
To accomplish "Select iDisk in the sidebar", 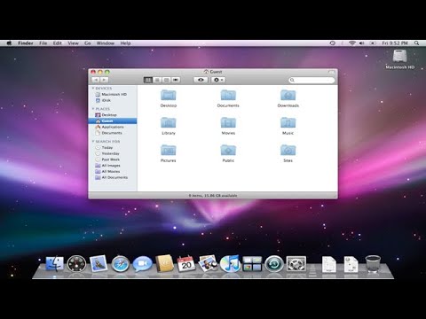I will pyautogui.click(x=113, y=100).
